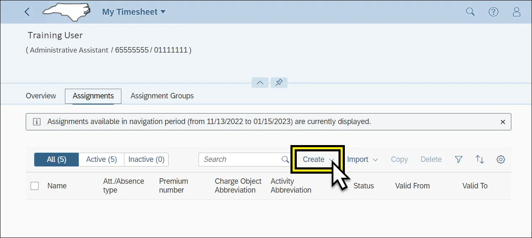Switch to the Overview tab
This screenshot has height=238, width=532.
click(x=41, y=96)
